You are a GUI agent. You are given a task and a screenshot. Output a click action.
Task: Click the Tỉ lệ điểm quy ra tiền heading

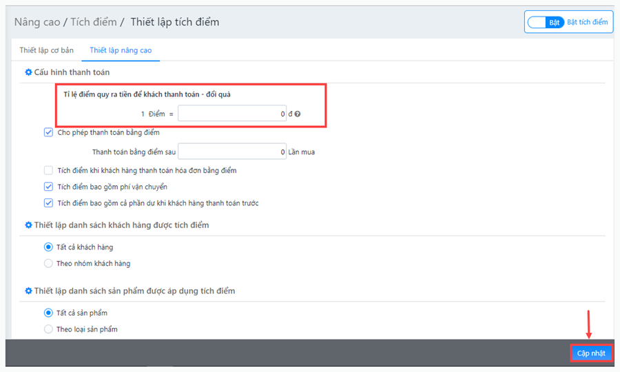pos(147,94)
